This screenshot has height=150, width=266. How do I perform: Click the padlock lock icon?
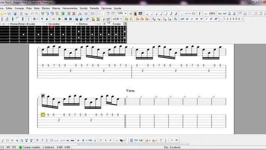click(47, 19)
